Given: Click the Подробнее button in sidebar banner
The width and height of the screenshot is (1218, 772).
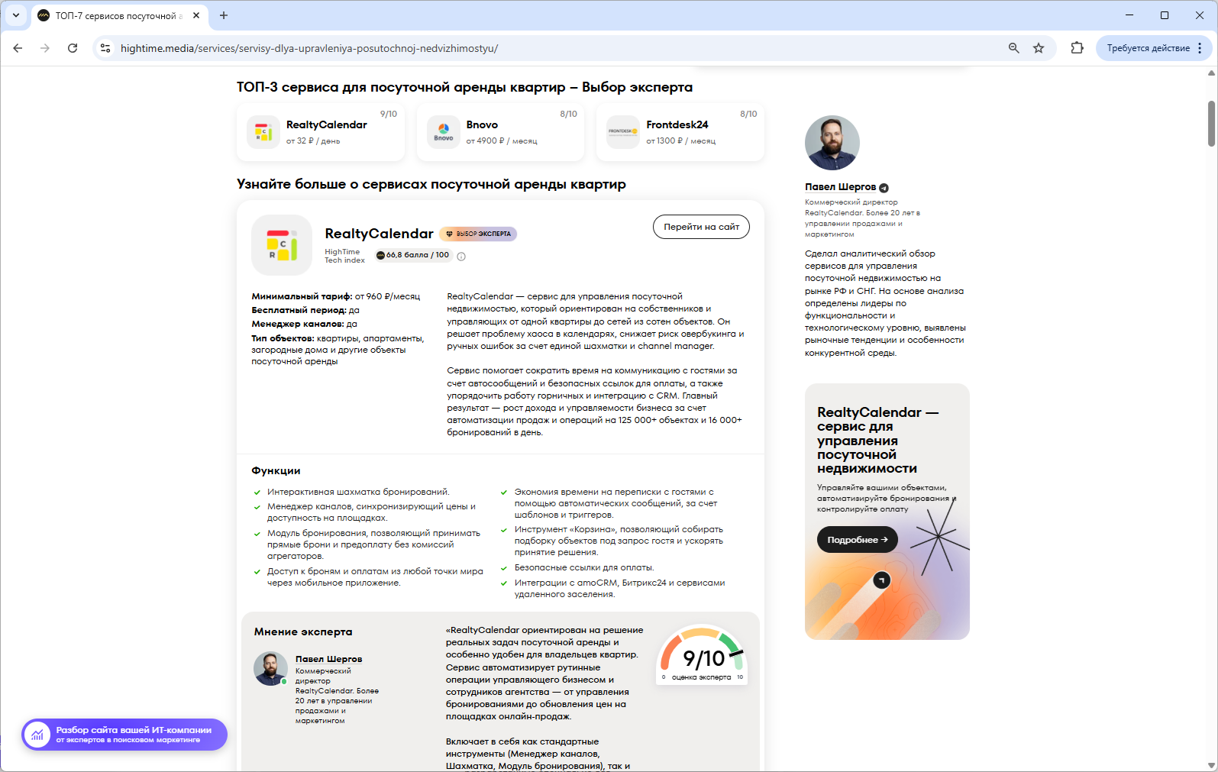Looking at the screenshot, I should [x=857, y=540].
